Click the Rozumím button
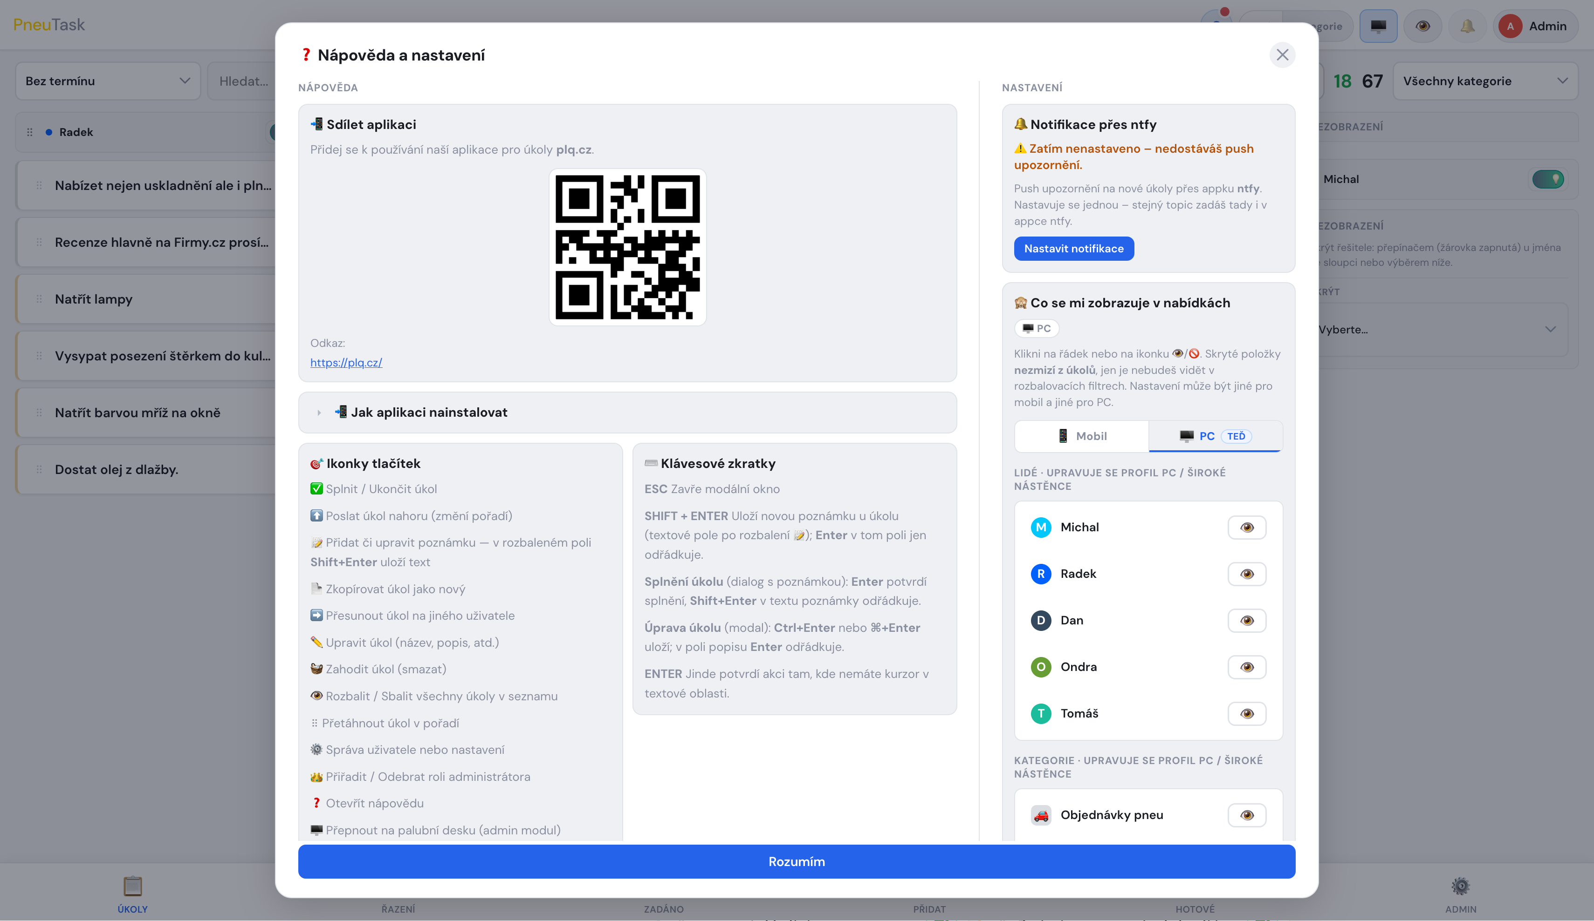 (x=797, y=861)
